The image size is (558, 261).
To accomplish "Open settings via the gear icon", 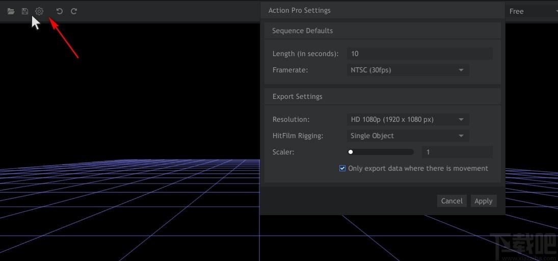I will pyautogui.click(x=39, y=11).
